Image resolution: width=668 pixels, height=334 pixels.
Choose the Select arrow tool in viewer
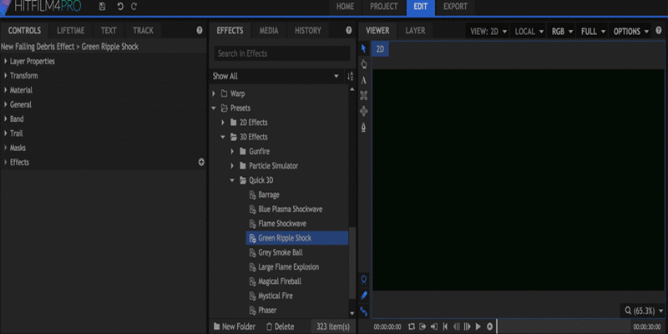(363, 48)
